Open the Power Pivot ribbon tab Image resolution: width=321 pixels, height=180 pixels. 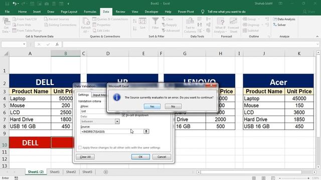[x=186, y=11]
